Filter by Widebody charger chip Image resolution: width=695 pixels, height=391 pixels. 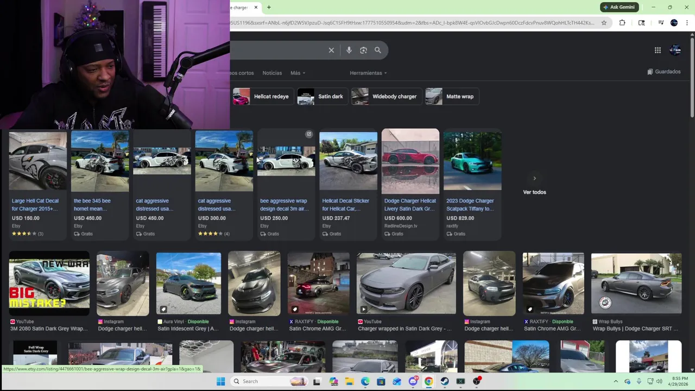click(387, 97)
